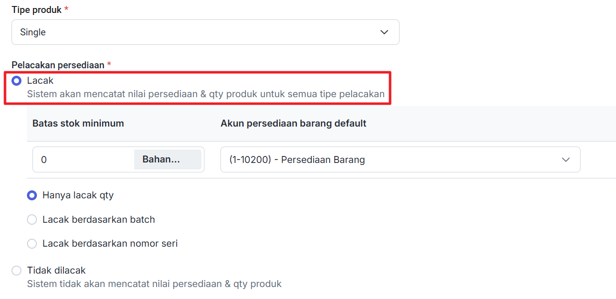Click the Tipe produk field label
This screenshot has height=299, width=616.
tap(36, 10)
